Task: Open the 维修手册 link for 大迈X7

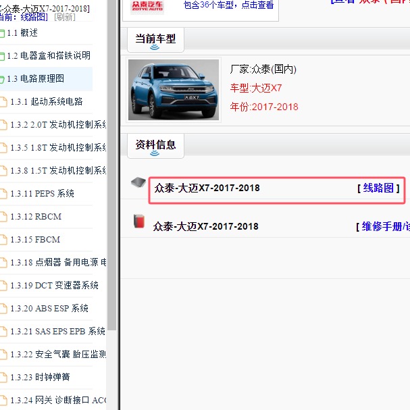Action: [386, 227]
